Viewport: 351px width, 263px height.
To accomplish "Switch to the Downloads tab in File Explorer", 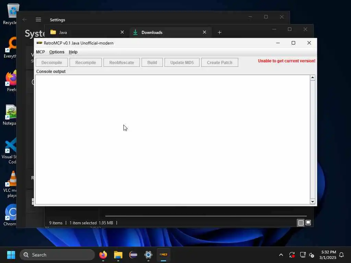I will 170,33.
